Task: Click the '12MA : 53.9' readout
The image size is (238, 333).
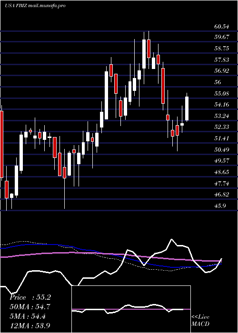Action: pyautogui.click(x=30, y=325)
